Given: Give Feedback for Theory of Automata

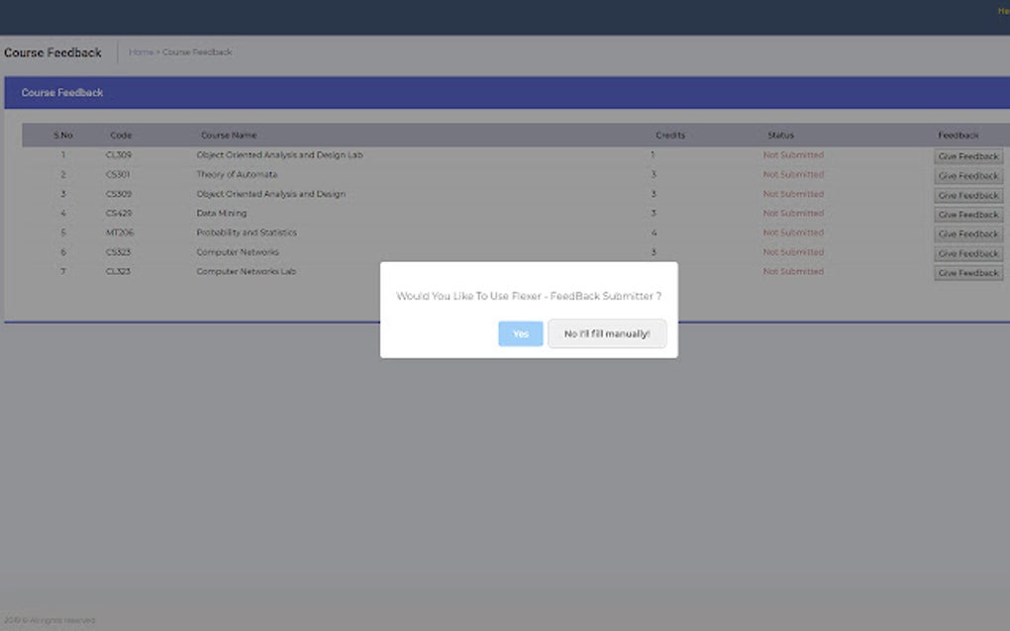Looking at the screenshot, I should 967,175.
